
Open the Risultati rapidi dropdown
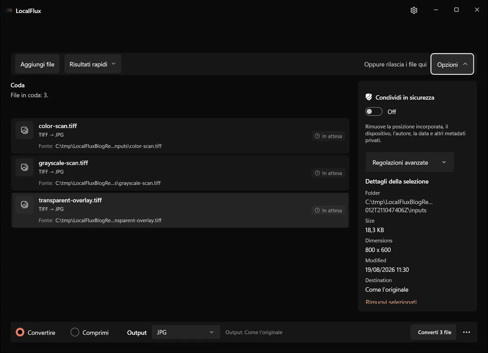coord(93,64)
